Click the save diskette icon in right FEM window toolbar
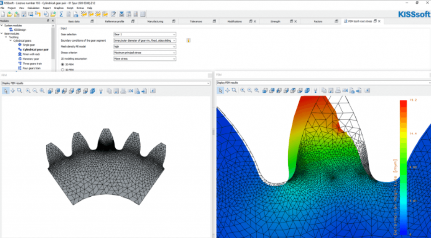This screenshot has width=431, height=238. tap(331, 90)
